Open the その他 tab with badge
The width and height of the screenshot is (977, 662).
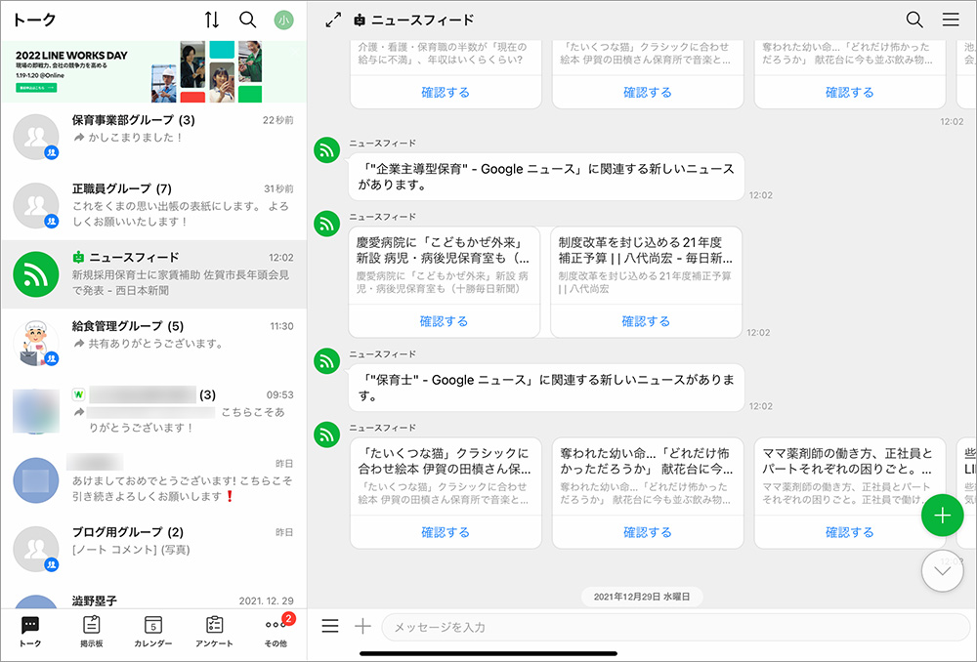[276, 631]
